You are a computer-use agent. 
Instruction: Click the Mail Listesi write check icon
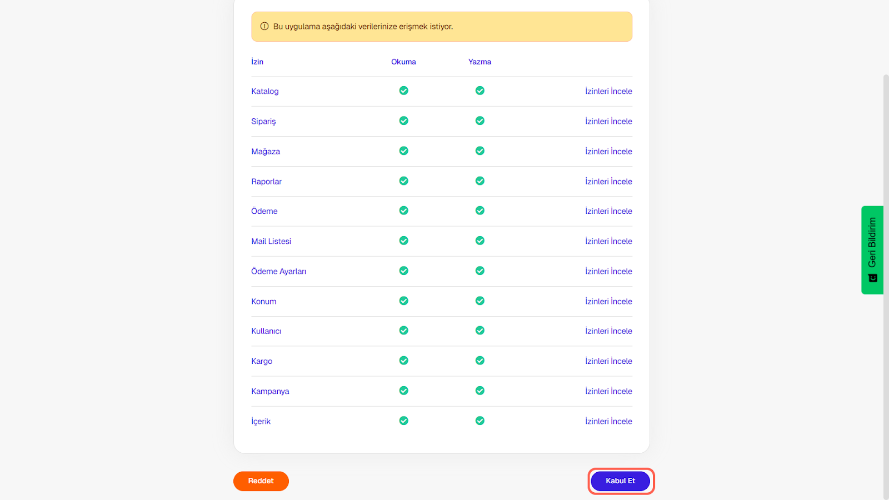pos(480,241)
